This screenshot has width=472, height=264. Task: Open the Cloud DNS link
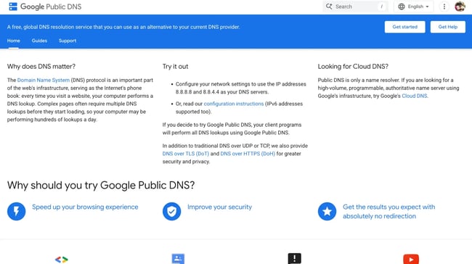point(414,96)
